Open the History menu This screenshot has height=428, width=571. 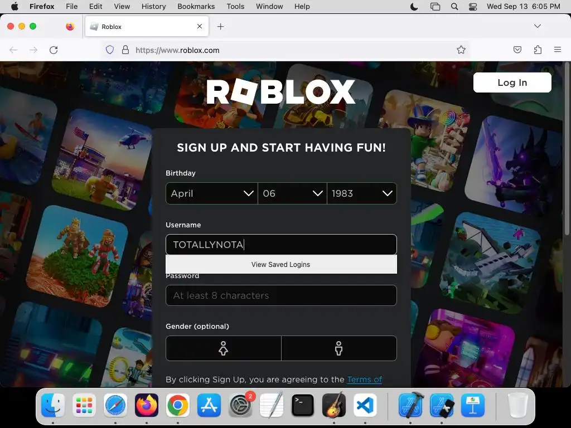pos(153,6)
